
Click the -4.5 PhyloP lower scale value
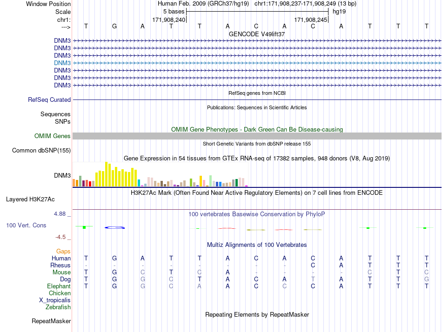tap(60, 237)
